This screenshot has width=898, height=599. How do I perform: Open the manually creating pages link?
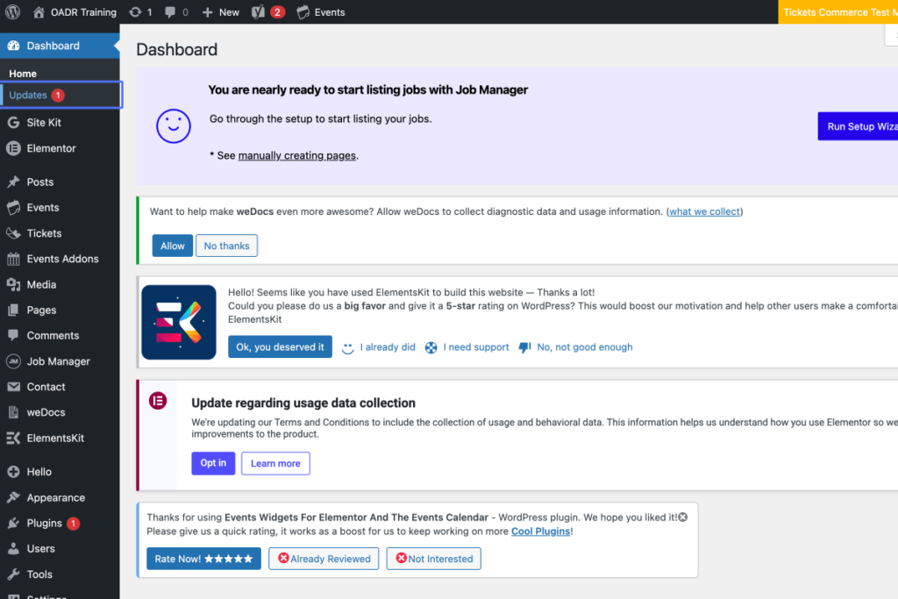(296, 156)
